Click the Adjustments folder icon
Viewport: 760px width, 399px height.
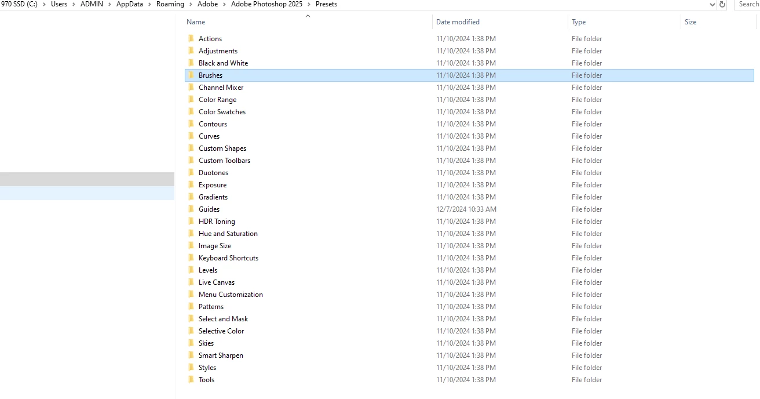pyautogui.click(x=191, y=51)
